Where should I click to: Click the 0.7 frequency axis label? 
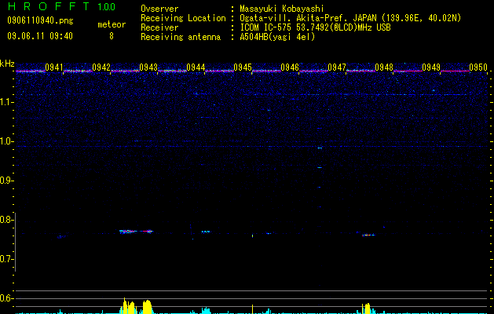pyautogui.click(x=7, y=259)
